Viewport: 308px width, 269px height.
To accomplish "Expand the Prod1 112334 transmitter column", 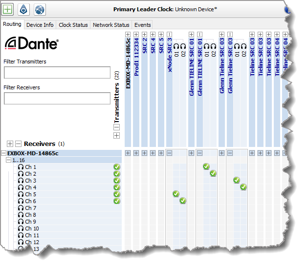I will 136,35.
